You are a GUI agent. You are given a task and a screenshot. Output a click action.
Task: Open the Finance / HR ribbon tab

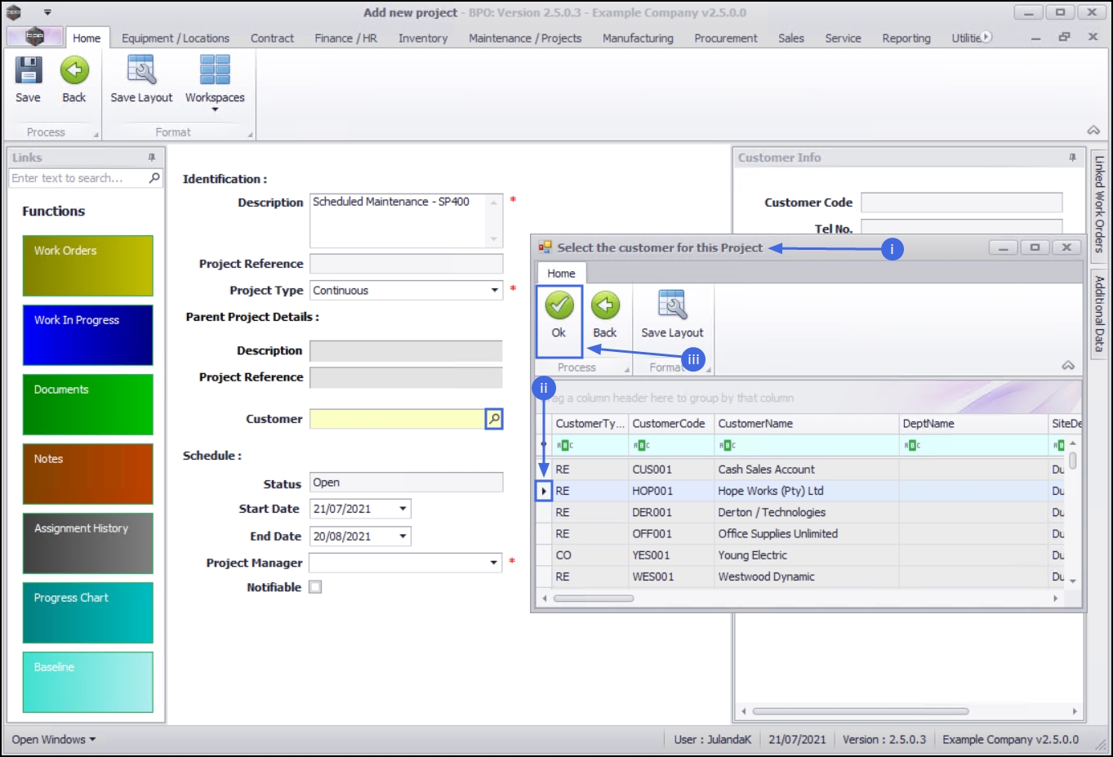pyautogui.click(x=345, y=38)
